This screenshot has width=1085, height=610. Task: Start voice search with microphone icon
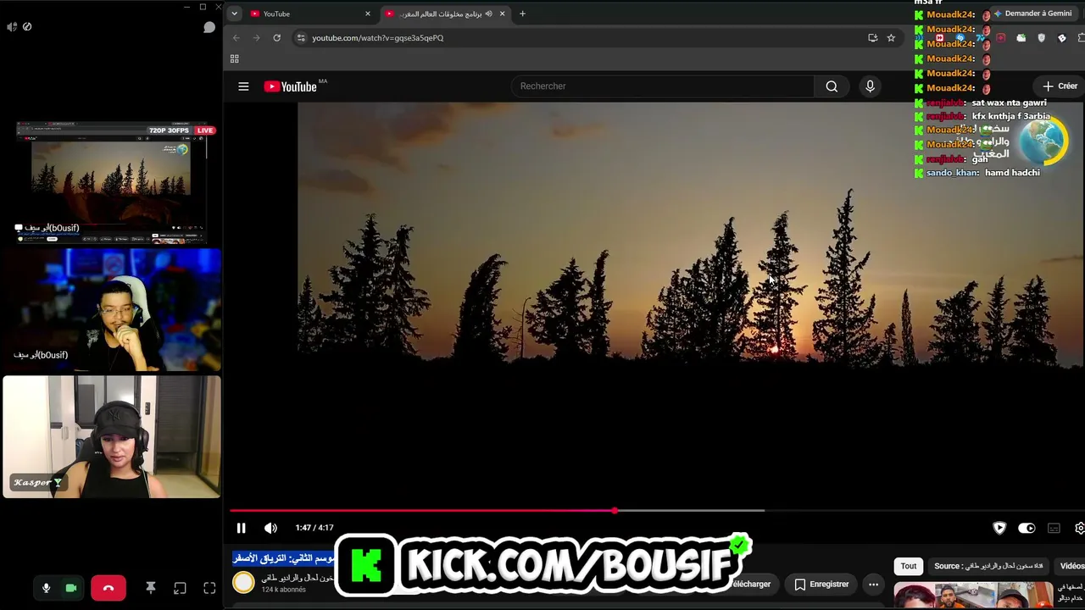click(870, 86)
